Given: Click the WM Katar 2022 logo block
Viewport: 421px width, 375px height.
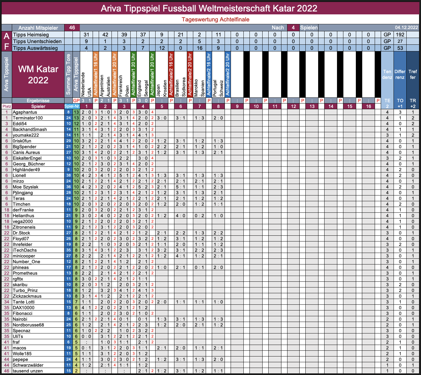Looking at the screenshot, I should (38, 74).
